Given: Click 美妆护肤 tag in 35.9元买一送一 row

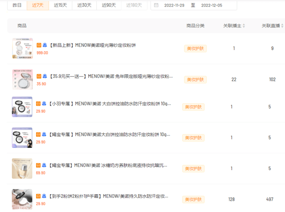Looking at the screenshot, I should click(x=195, y=80).
